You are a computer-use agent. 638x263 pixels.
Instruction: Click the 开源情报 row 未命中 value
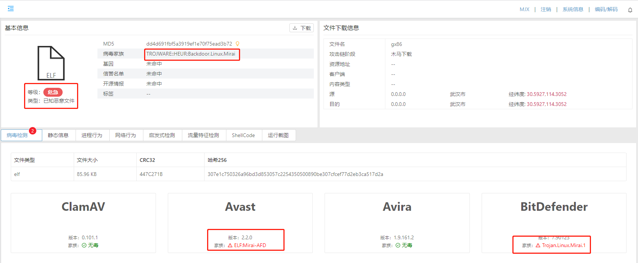pos(154,84)
